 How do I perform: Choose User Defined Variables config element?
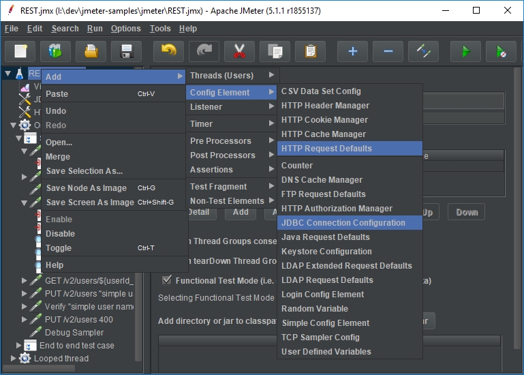click(326, 352)
